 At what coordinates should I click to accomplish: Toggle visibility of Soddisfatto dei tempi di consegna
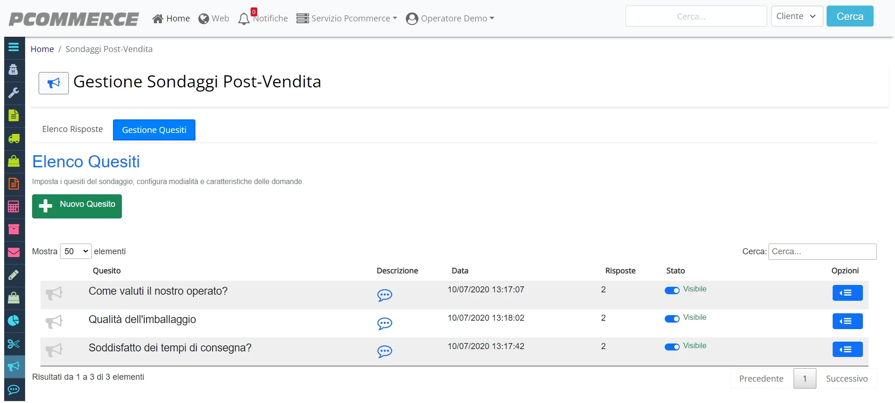point(672,347)
